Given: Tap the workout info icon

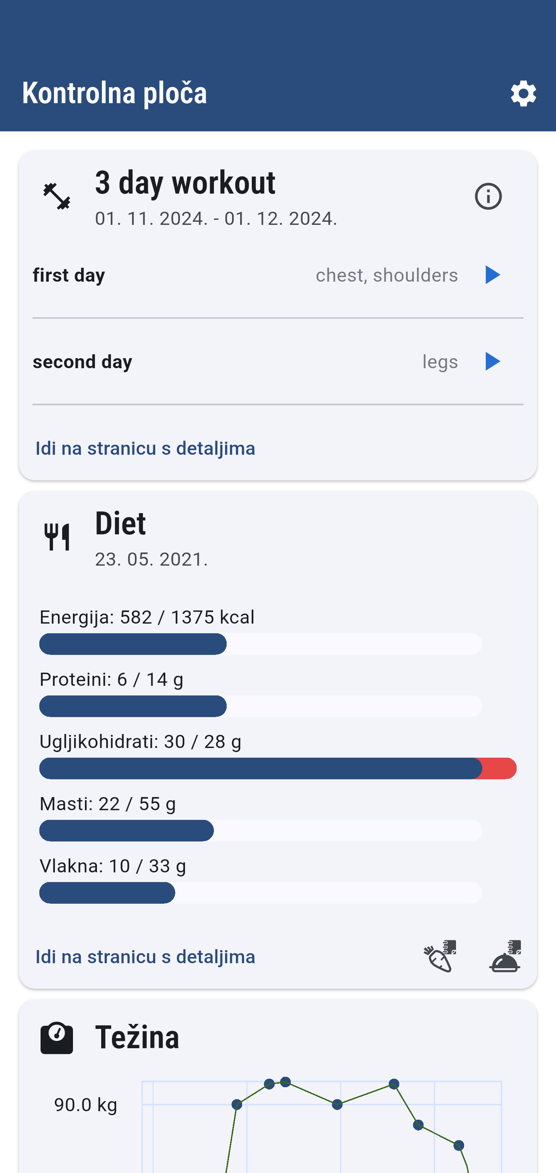Looking at the screenshot, I should point(488,196).
